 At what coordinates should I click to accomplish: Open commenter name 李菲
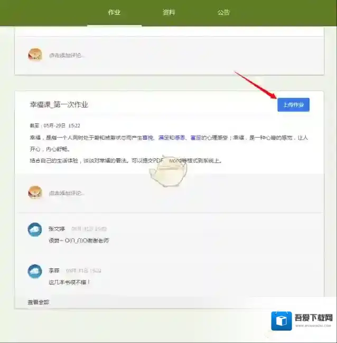(x=54, y=270)
